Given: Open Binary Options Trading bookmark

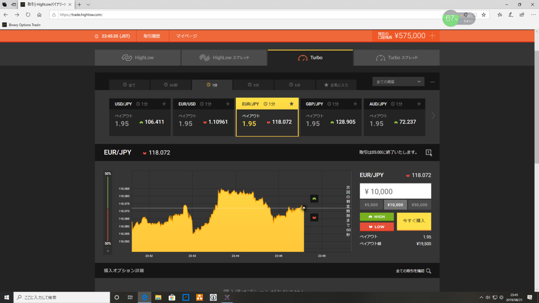Looking at the screenshot, I should point(22,25).
